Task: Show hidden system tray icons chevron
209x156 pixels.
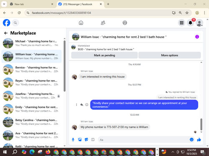Action: 173,152
